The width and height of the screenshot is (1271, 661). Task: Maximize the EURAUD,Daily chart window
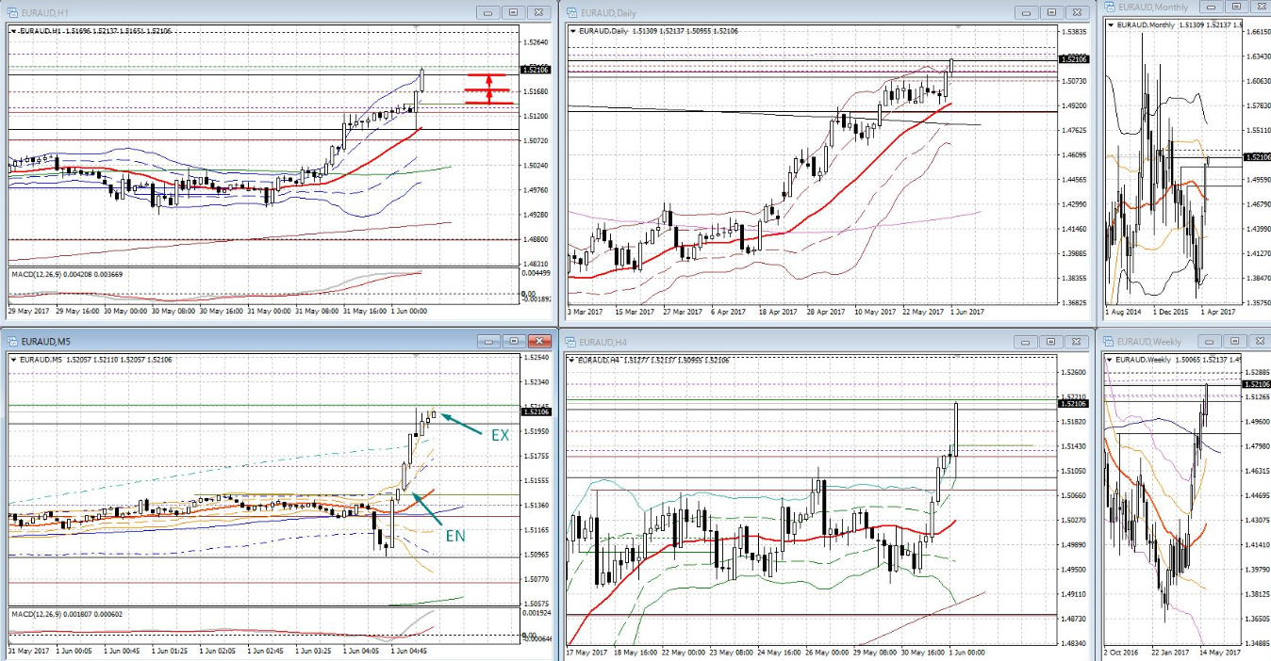tap(1051, 12)
